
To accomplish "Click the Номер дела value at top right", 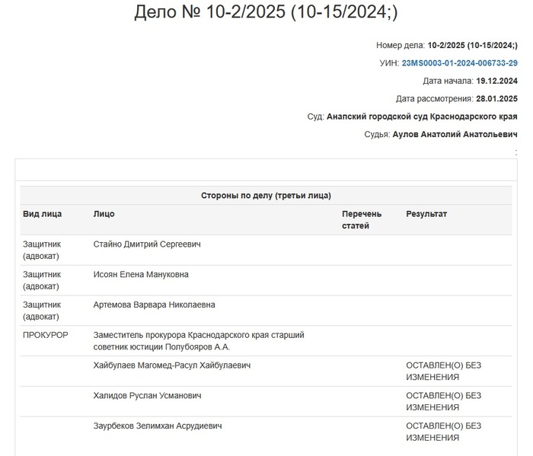I will 472,46.
